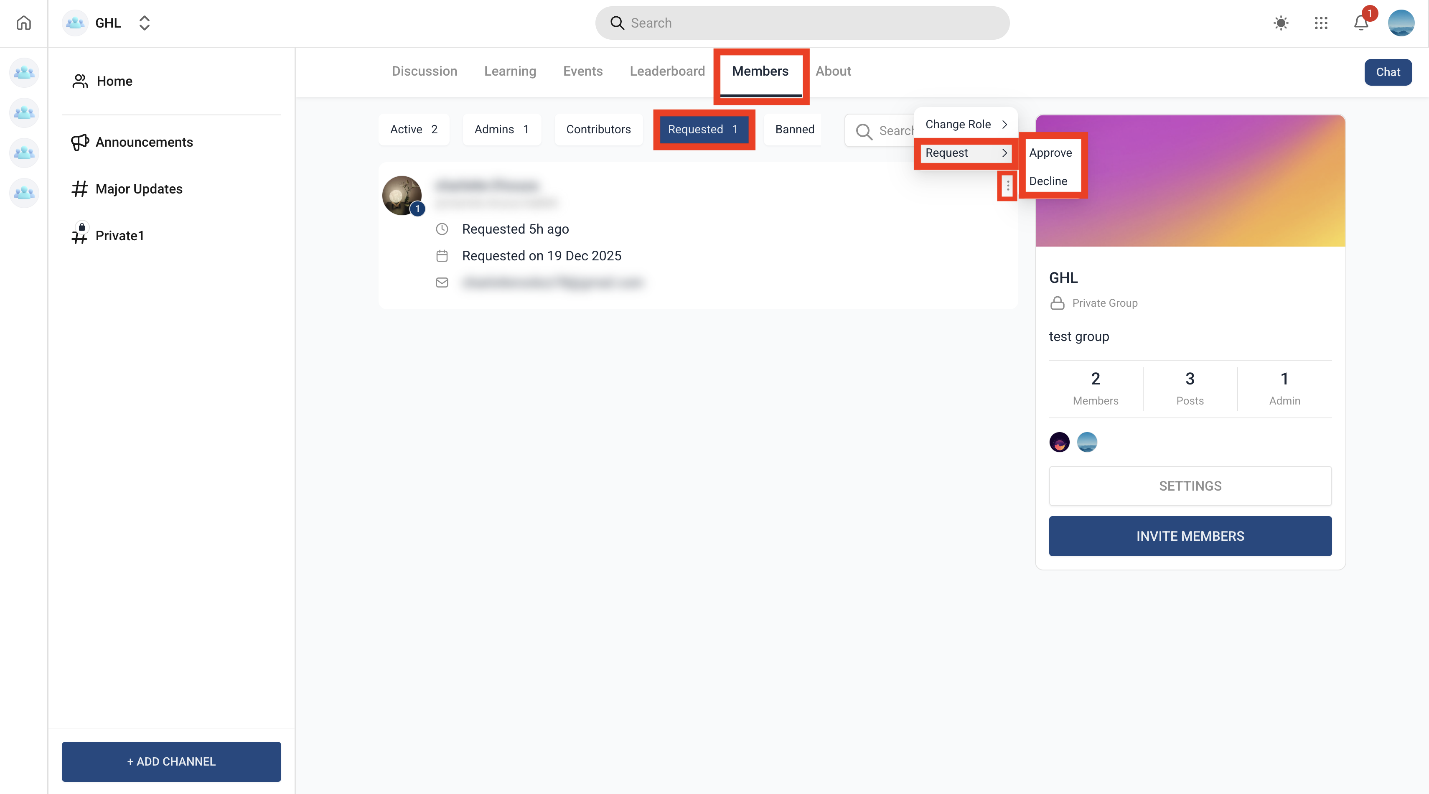Filter members by Active
The width and height of the screenshot is (1429, 794).
coord(413,129)
